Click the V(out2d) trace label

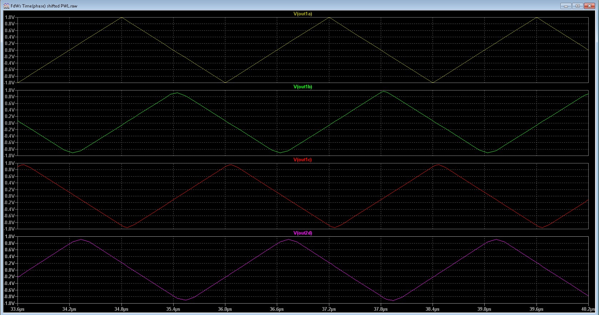point(303,233)
